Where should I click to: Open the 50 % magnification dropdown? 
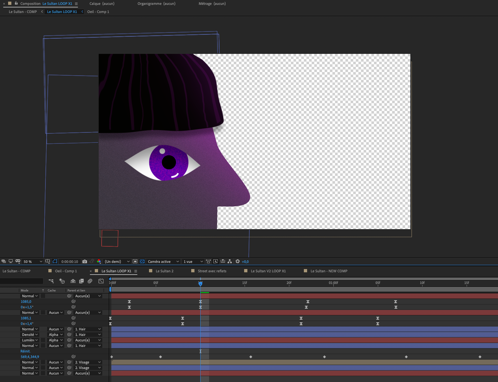(x=33, y=262)
